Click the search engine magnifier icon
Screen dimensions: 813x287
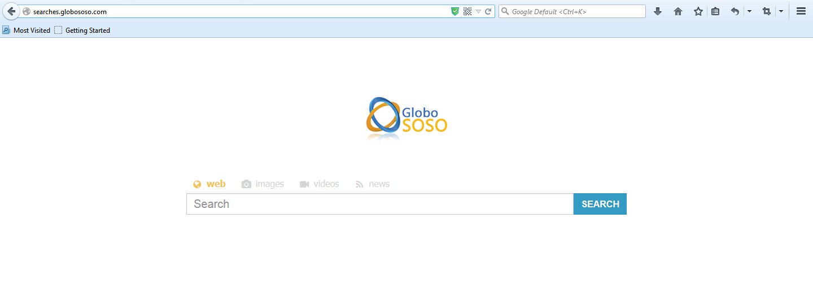(x=505, y=11)
